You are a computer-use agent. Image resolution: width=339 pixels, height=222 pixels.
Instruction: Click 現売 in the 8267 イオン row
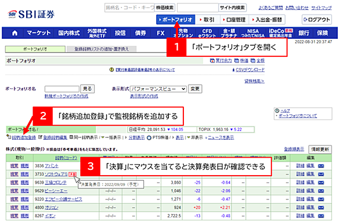click(25, 216)
